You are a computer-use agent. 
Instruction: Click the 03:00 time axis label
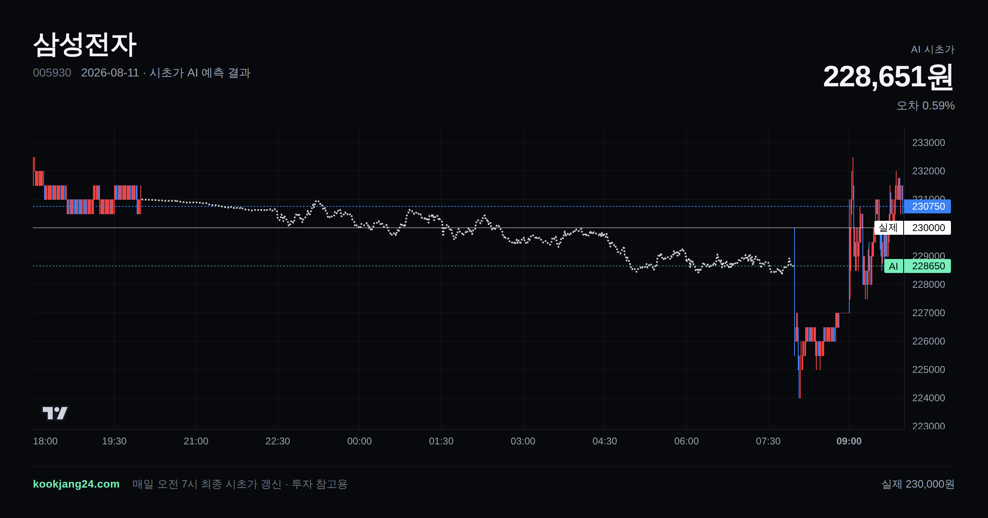(x=523, y=441)
